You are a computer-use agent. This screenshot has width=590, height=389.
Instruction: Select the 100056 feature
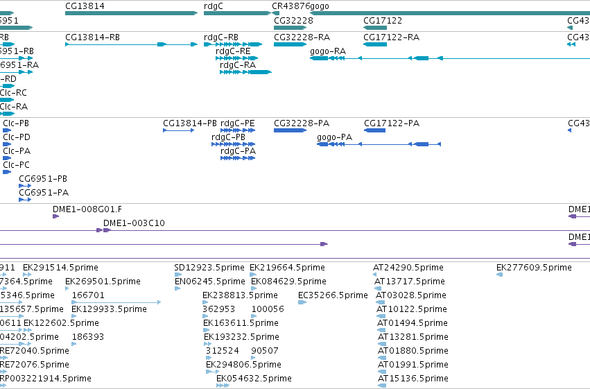tap(254, 316)
